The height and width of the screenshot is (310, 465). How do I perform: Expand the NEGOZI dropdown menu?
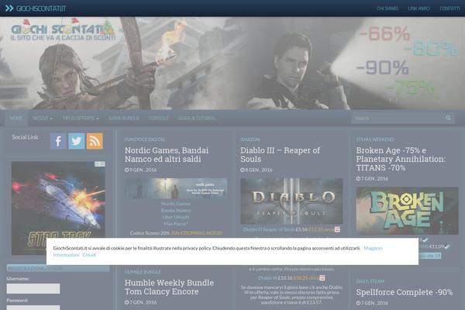pos(43,118)
